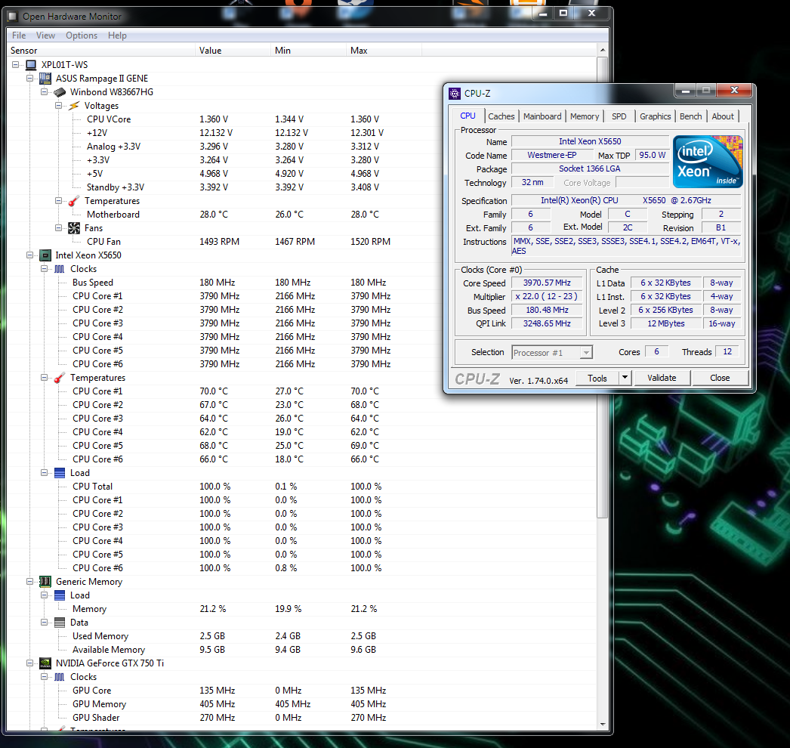The image size is (790, 748).
Task: Select the Standby +3.3V sensor row
Action: pyautogui.click(x=302, y=187)
